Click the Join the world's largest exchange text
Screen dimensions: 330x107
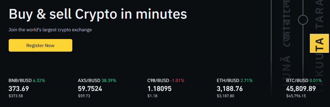50,30
